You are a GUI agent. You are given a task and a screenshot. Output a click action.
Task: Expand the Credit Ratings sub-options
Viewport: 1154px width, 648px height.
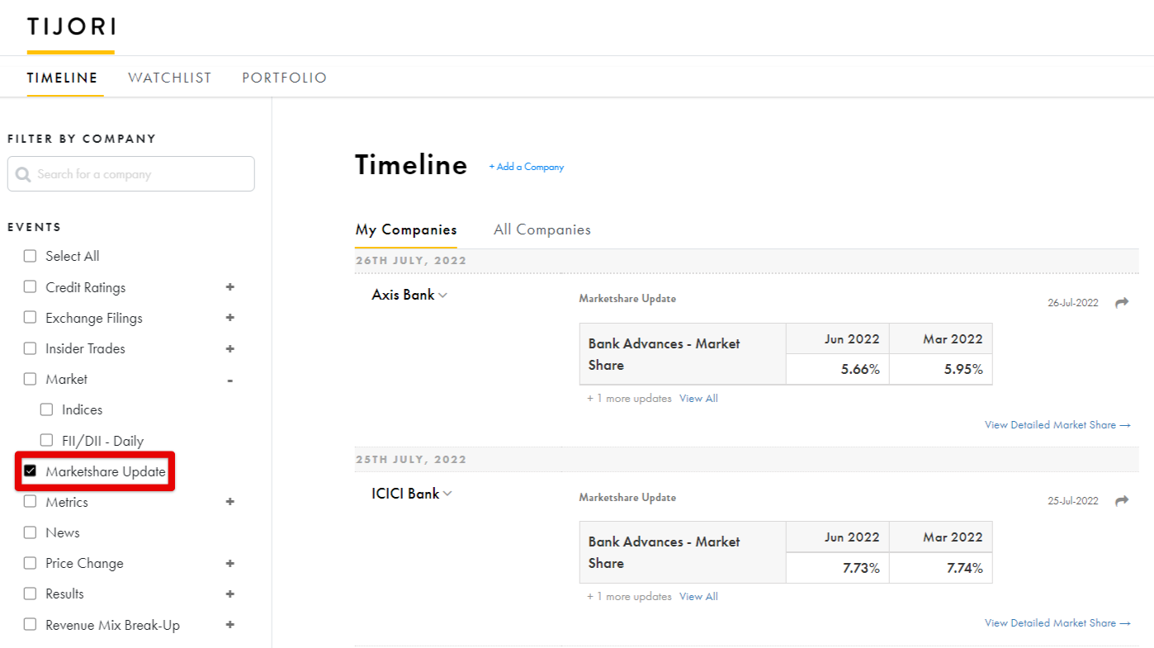pos(230,287)
